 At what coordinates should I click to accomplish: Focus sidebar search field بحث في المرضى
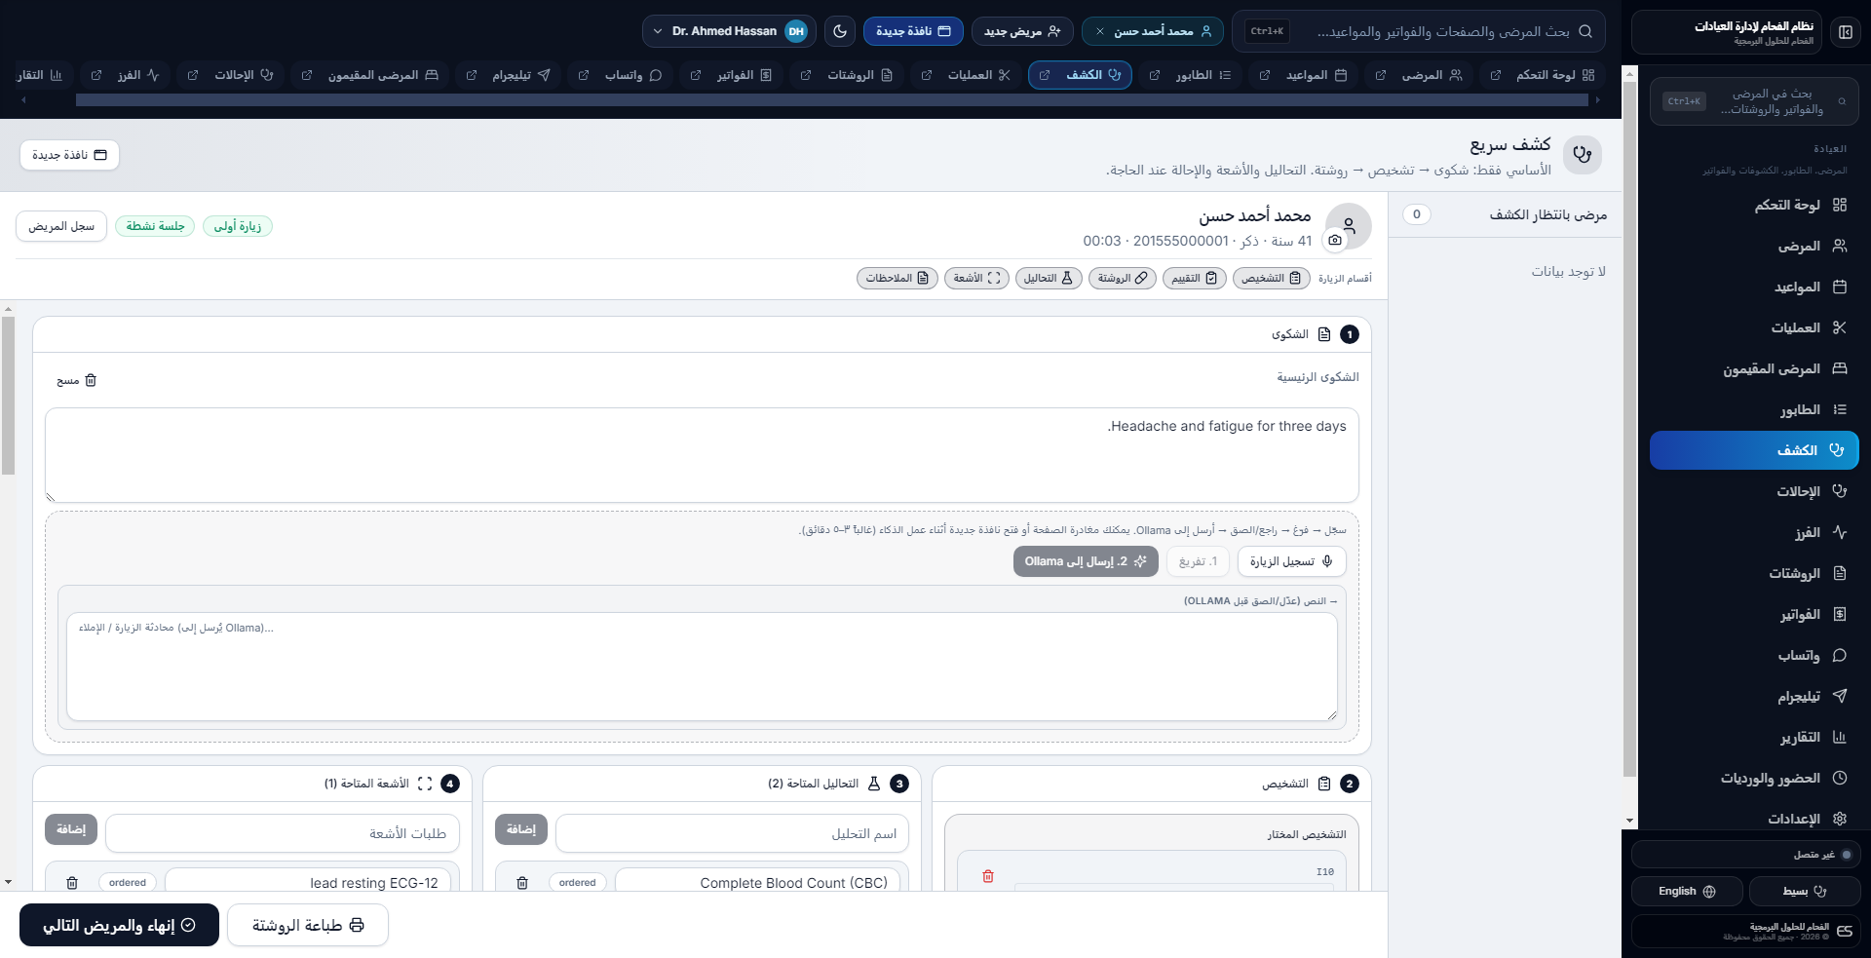tap(1754, 101)
